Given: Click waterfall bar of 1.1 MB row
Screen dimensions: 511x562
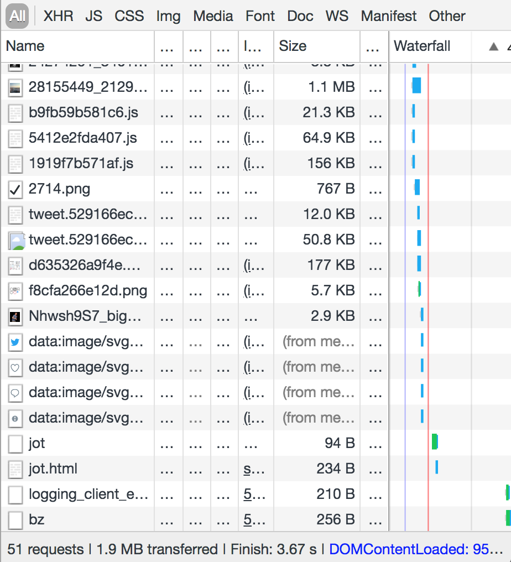Looking at the screenshot, I should pos(416,86).
